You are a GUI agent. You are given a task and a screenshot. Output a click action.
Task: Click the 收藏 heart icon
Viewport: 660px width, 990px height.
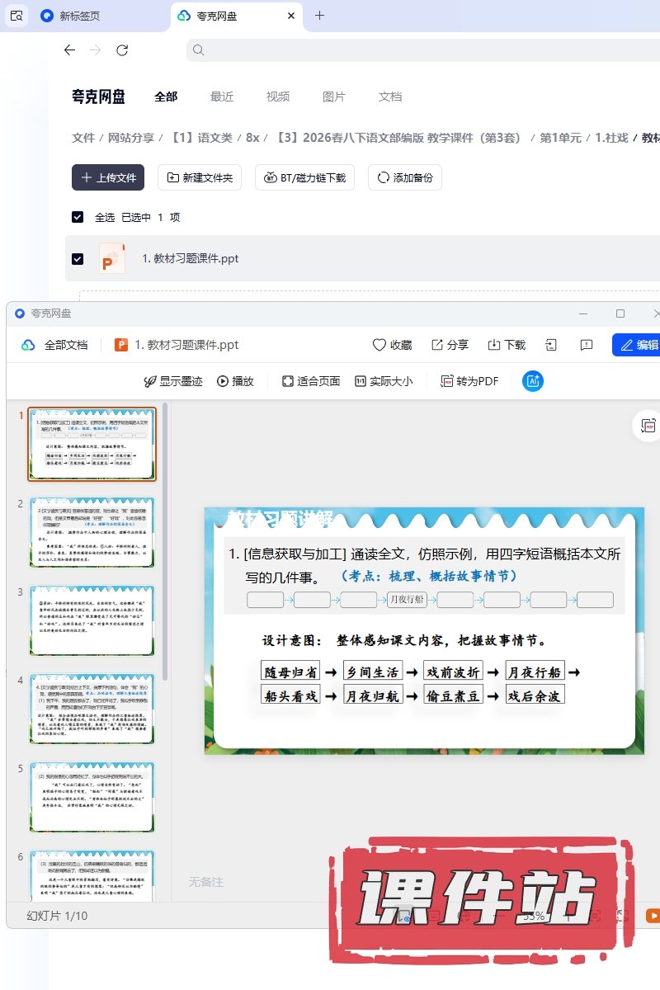[379, 345]
